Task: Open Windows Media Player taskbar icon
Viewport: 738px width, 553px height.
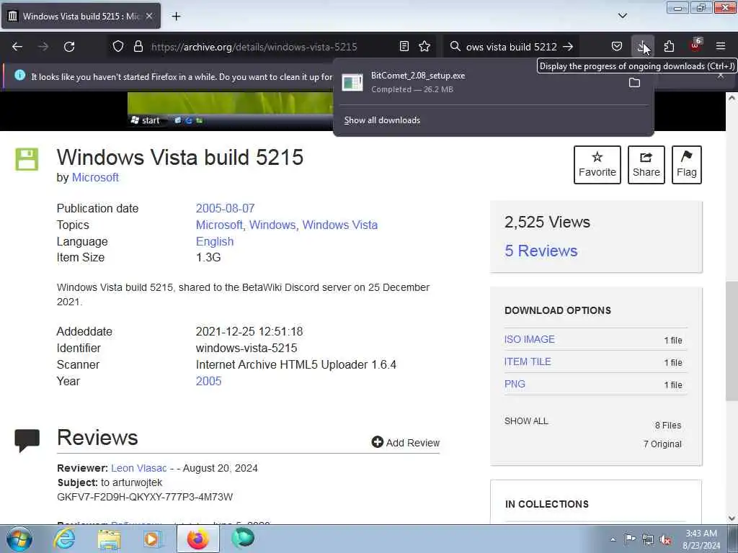Action: click(x=152, y=539)
